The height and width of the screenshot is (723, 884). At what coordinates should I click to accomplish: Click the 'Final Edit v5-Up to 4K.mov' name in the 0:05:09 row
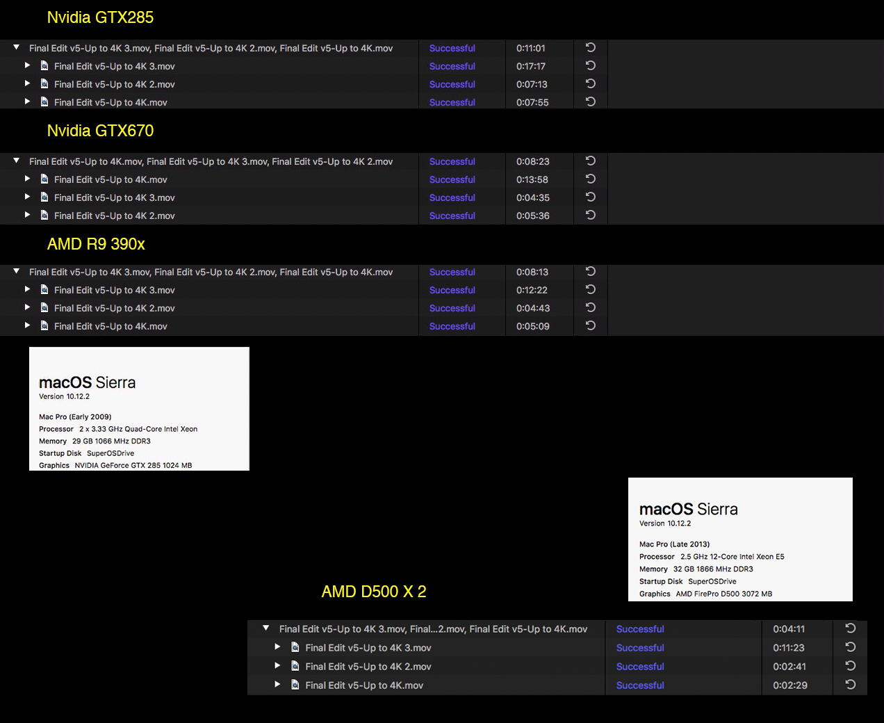tap(110, 326)
